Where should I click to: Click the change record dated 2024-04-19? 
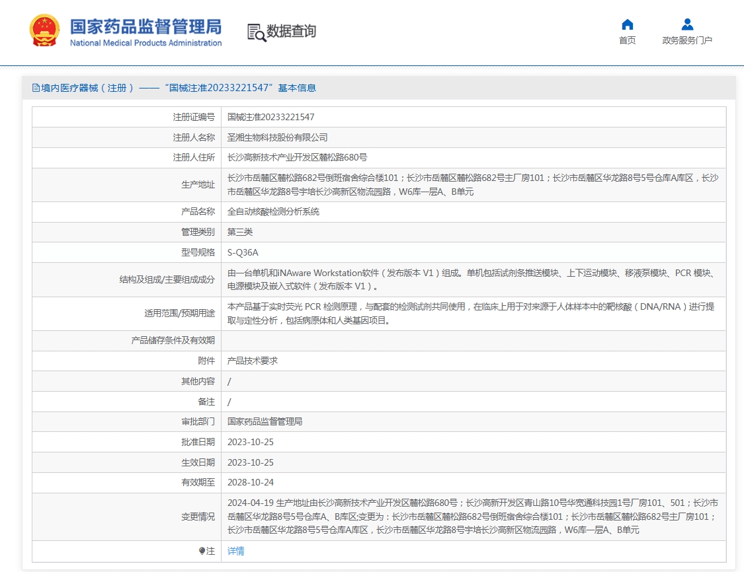(473, 517)
